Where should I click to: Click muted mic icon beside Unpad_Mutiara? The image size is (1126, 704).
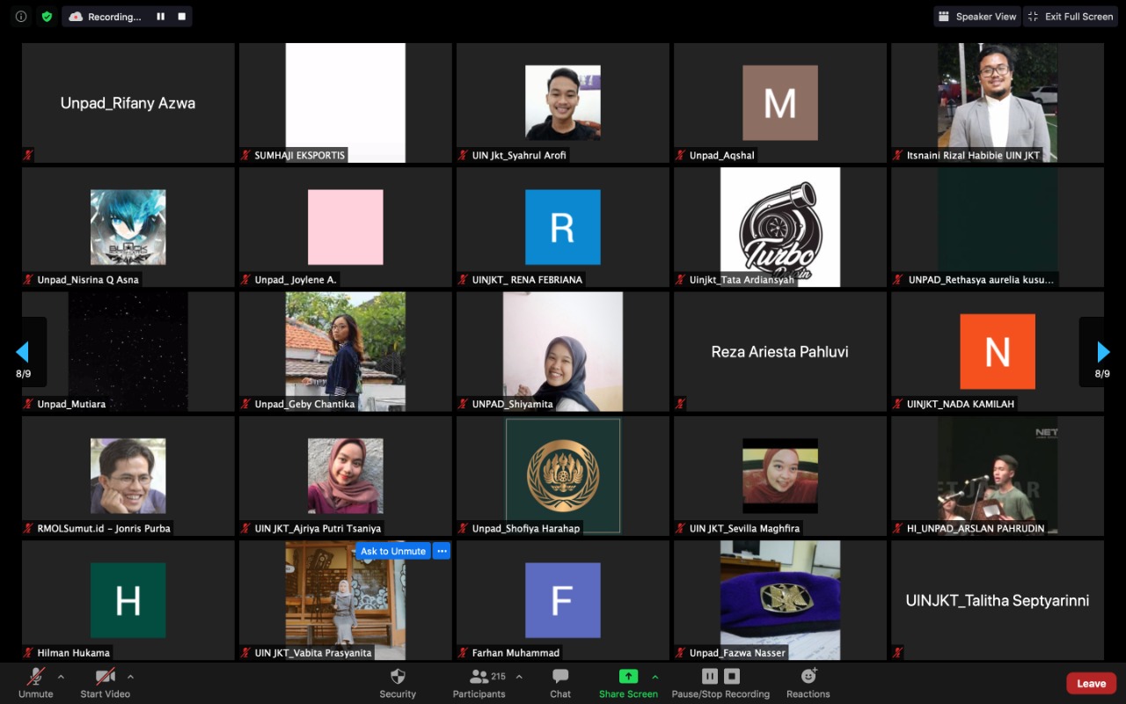(29, 404)
